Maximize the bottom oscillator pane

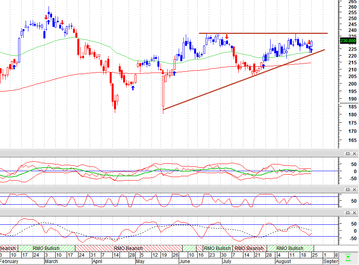point(348,213)
